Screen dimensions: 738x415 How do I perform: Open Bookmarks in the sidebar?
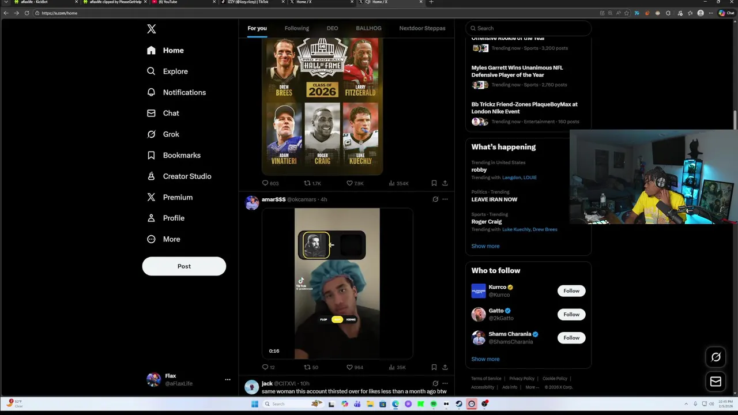pos(174,155)
